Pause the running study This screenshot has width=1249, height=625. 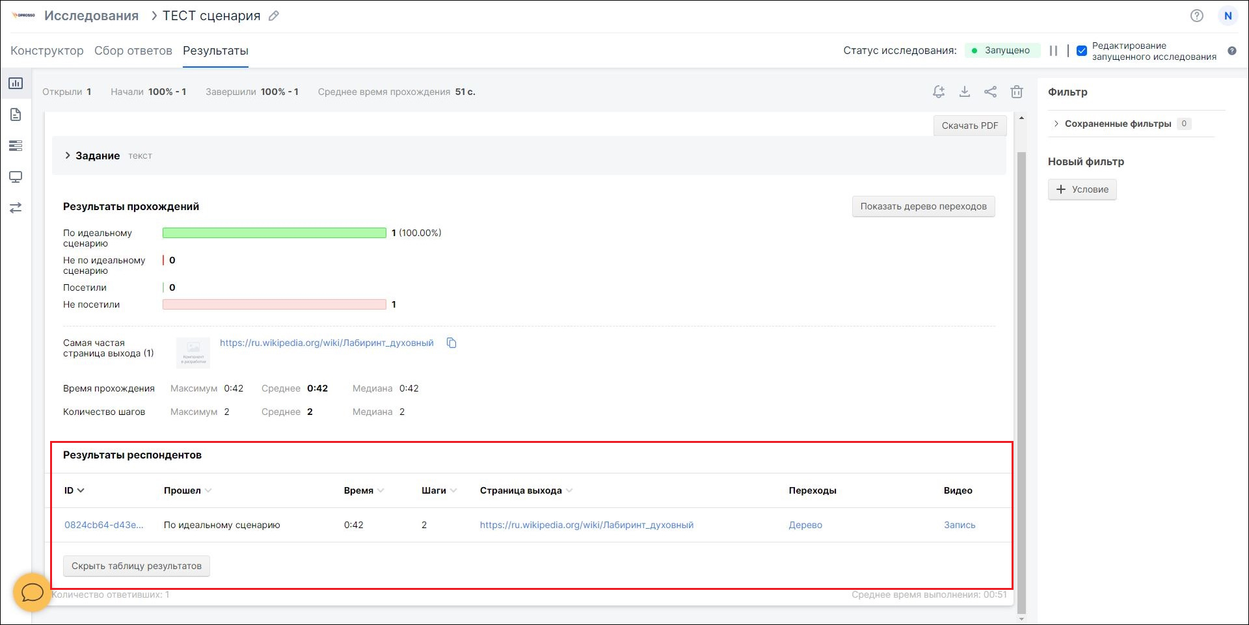1053,51
